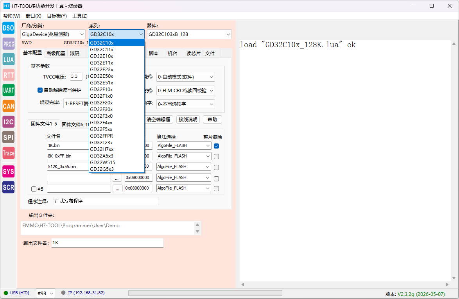Screen dimensions: 459x299
Task: Click the browse ... button in the fourth file row
Action: [117, 178]
